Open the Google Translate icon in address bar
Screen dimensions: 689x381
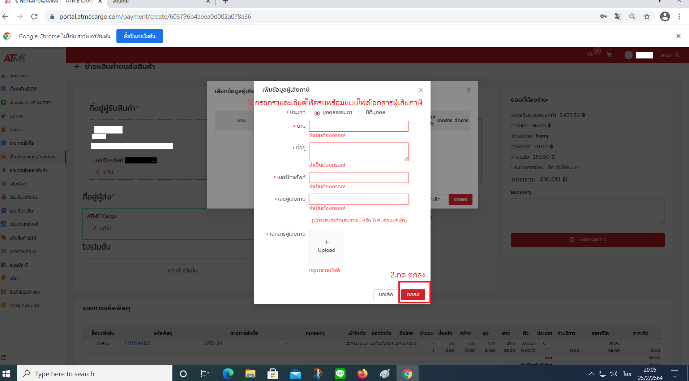coord(618,17)
